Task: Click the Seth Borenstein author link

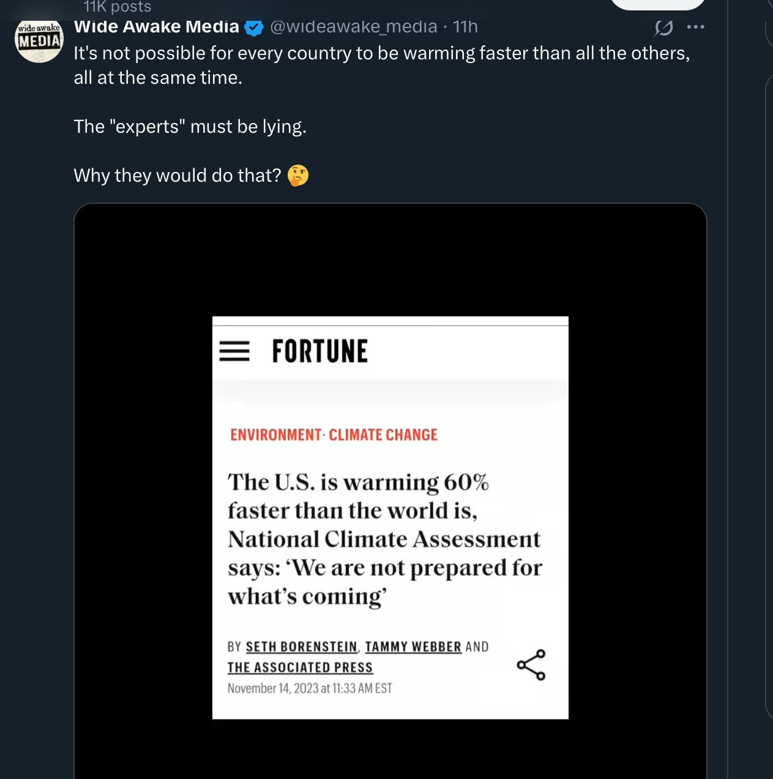Action: point(301,647)
